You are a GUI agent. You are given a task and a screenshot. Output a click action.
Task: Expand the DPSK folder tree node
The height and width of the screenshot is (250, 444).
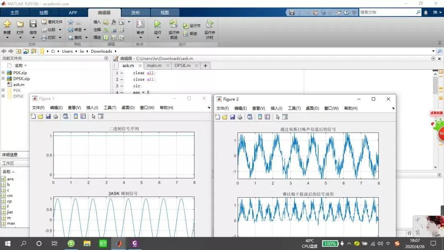tap(3, 96)
